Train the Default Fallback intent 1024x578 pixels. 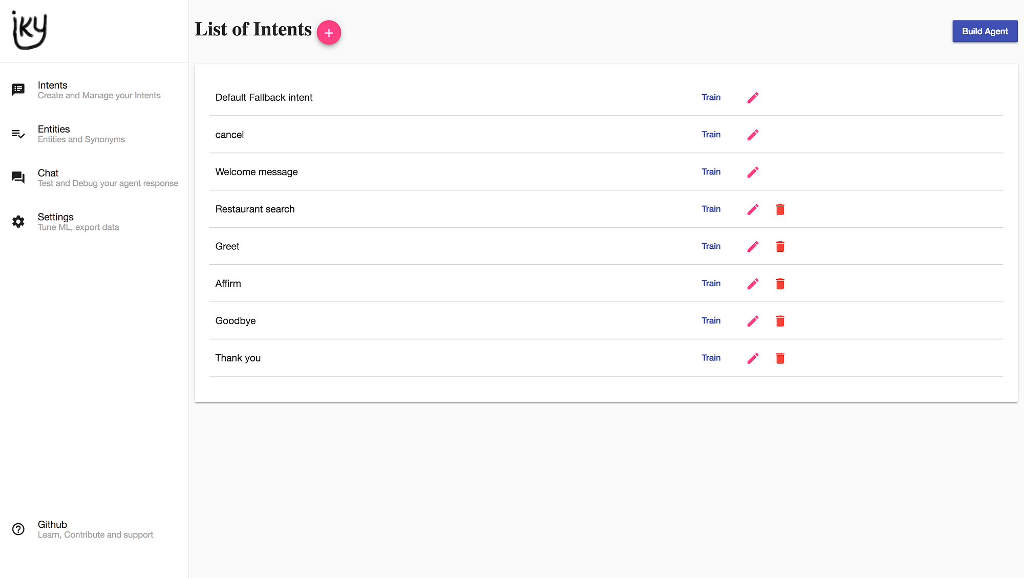pyautogui.click(x=711, y=97)
